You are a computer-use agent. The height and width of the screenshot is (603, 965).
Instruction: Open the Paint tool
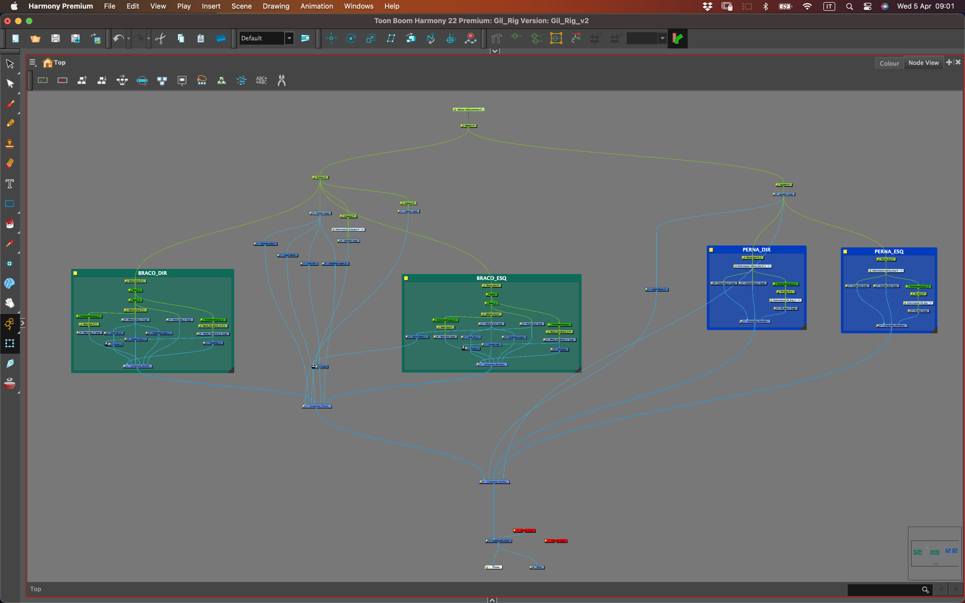point(10,223)
